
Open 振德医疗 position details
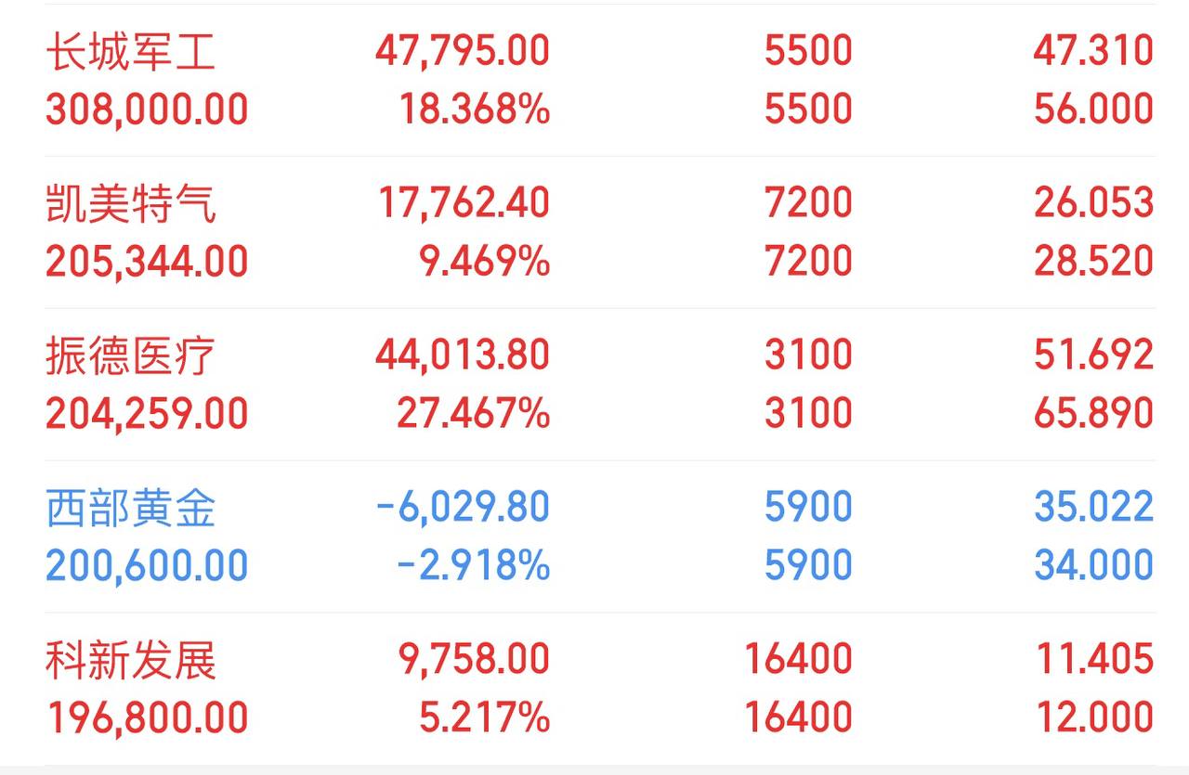pos(599,384)
